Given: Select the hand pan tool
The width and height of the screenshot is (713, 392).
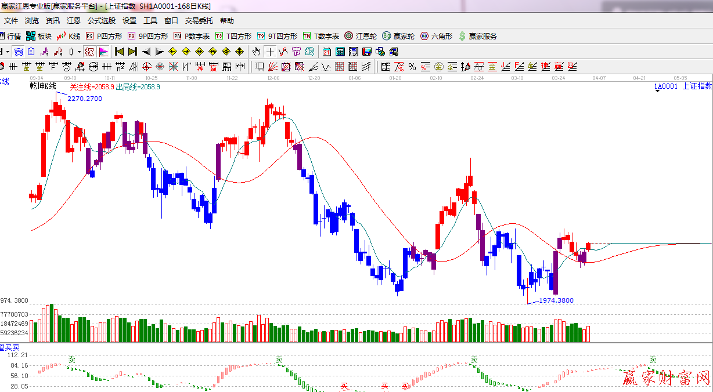Looking at the screenshot, I should [256, 51].
